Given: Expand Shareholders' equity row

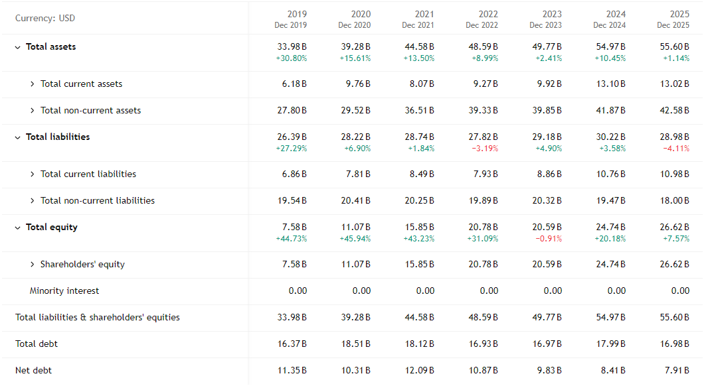Looking at the screenshot, I should tap(33, 265).
